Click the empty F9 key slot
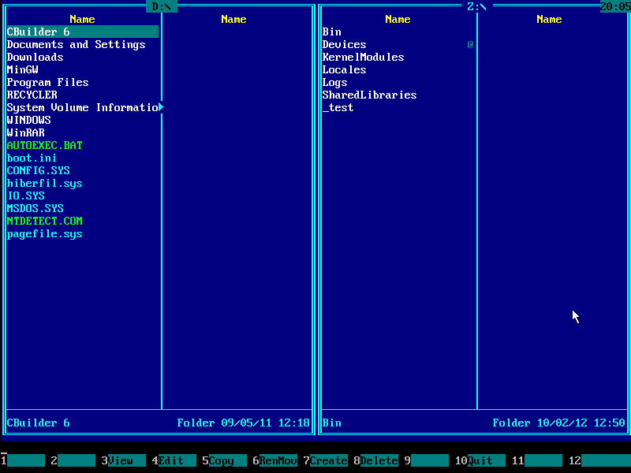The image size is (631, 473). [429, 460]
